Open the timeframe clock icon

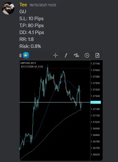click(x=87, y=55)
